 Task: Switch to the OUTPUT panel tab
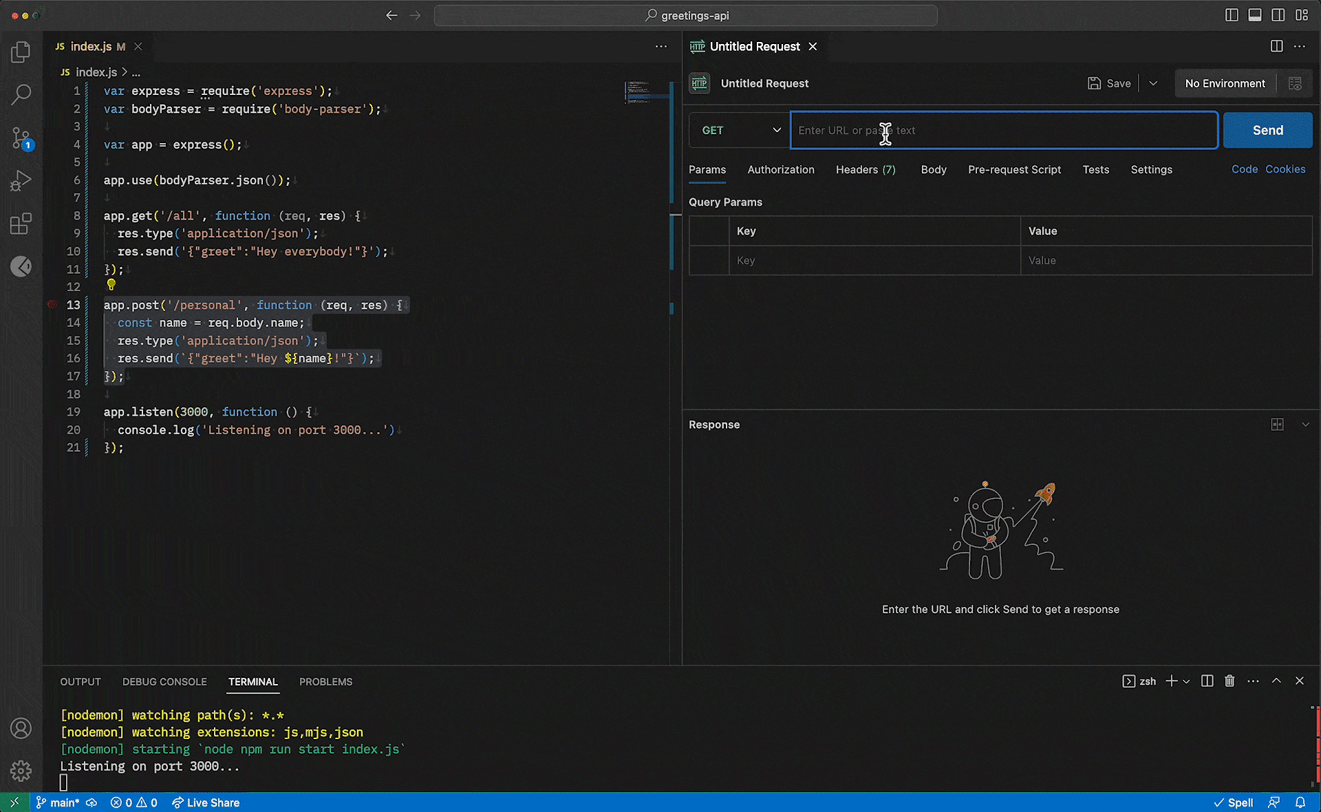point(80,681)
